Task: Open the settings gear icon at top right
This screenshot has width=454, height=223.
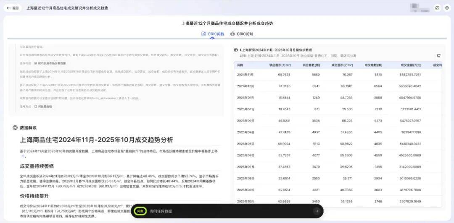Action: [446, 8]
